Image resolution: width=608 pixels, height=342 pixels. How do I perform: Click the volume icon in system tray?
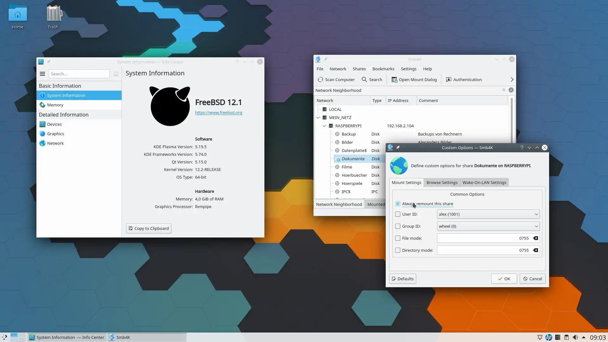pyautogui.click(x=575, y=337)
